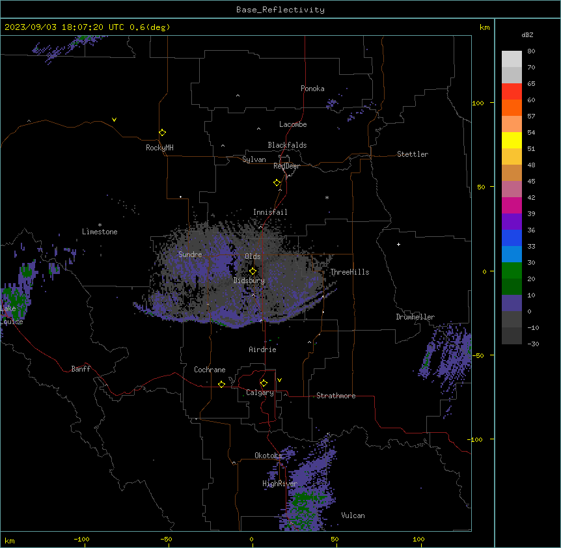The height and width of the screenshot is (548, 561).
Task: Pick the yellow 54–51 dBZ legend swatch
Action: point(512,140)
